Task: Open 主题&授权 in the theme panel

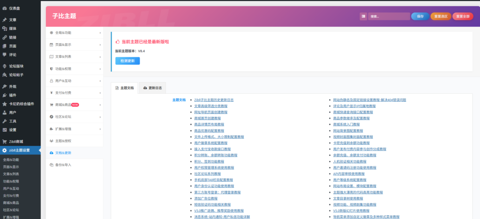Action: pyautogui.click(x=75, y=141)
